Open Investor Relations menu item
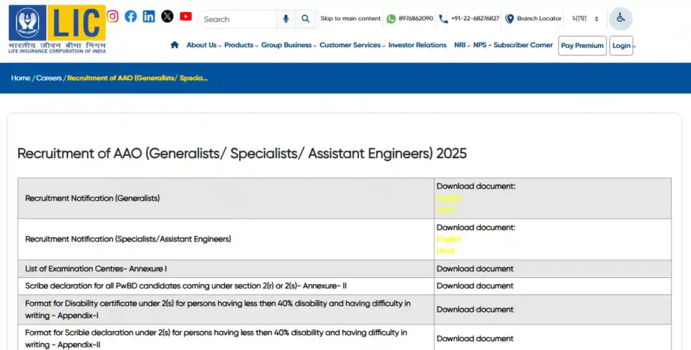Image resolution: width=691 pixels, height=350 pixels. coord(417,45)
